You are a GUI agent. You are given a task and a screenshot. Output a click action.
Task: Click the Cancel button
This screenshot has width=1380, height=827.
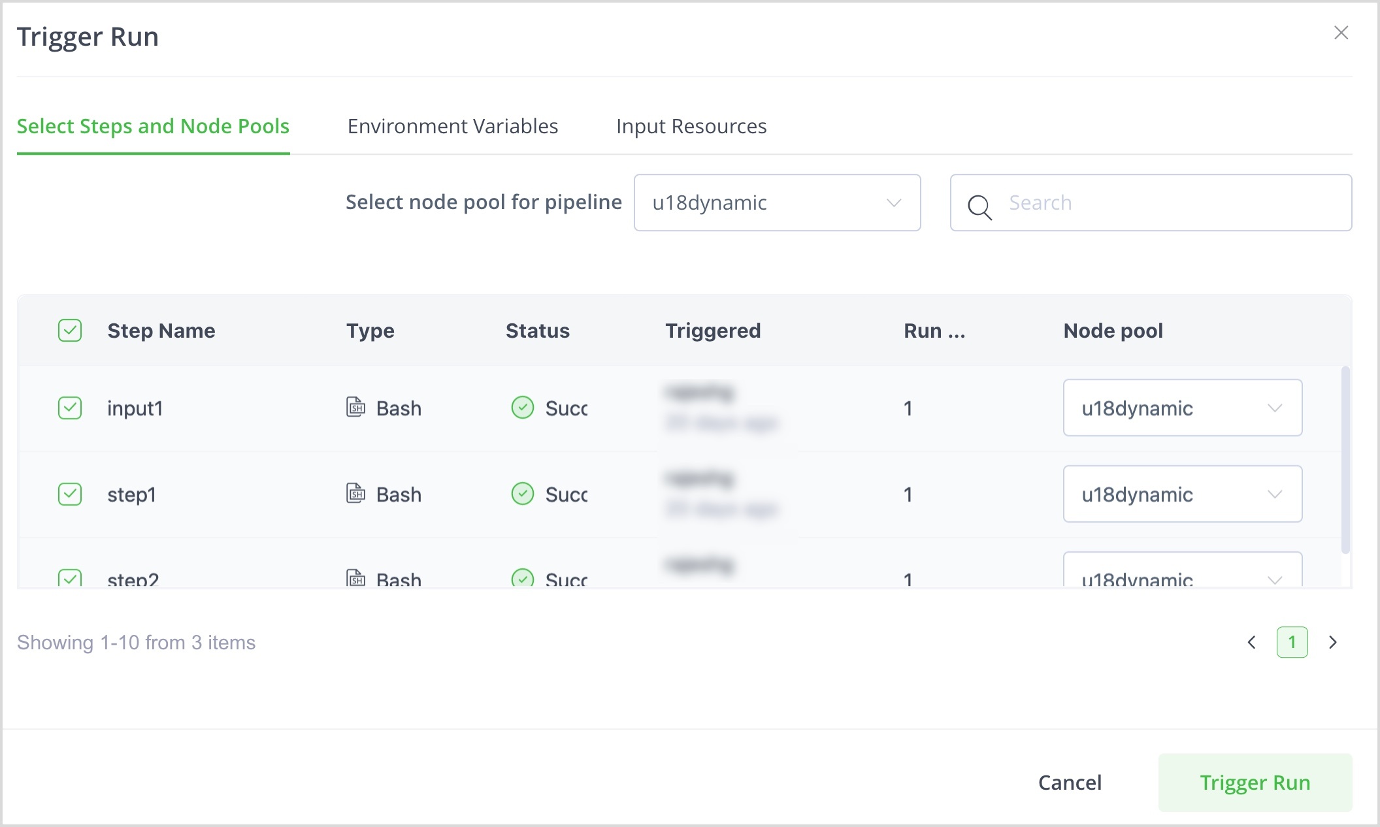tap(1070, 782)
